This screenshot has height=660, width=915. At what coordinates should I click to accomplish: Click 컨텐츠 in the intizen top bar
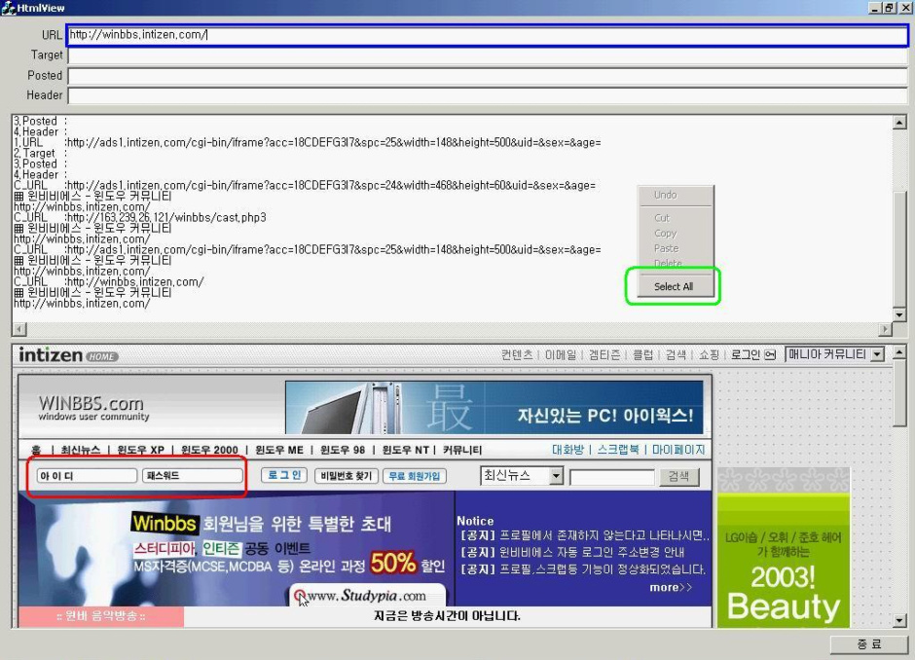click(x=517, y=354)
